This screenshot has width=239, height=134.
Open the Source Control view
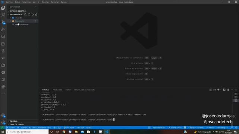coord(3,22)
